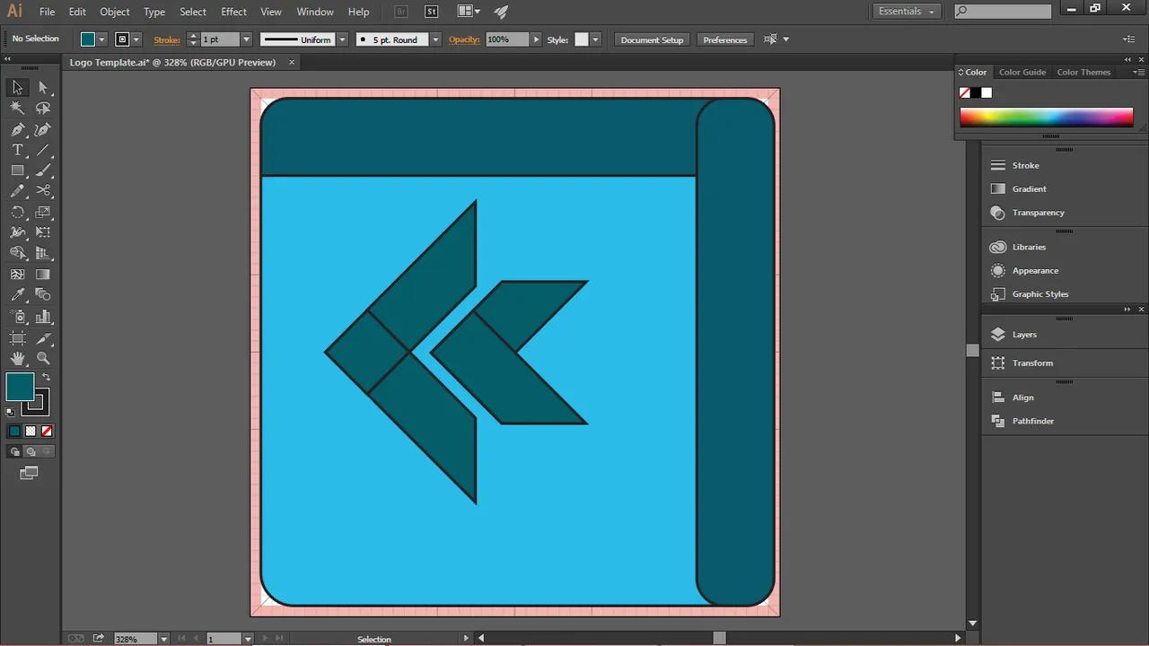Enable Draw Behind mode
The image size is (1149, 646).
[x=31, y=451]
